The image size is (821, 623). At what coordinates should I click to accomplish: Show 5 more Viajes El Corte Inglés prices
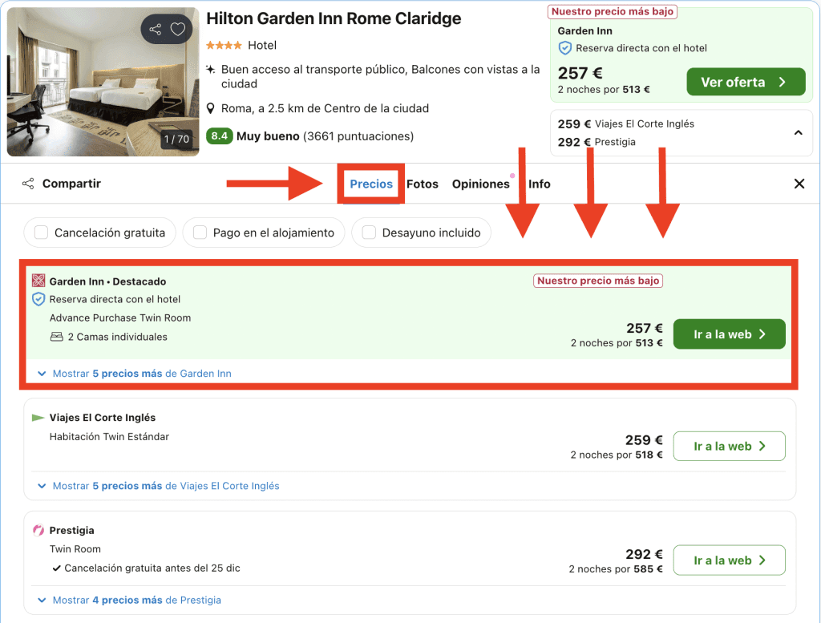[x=159, y=486]
